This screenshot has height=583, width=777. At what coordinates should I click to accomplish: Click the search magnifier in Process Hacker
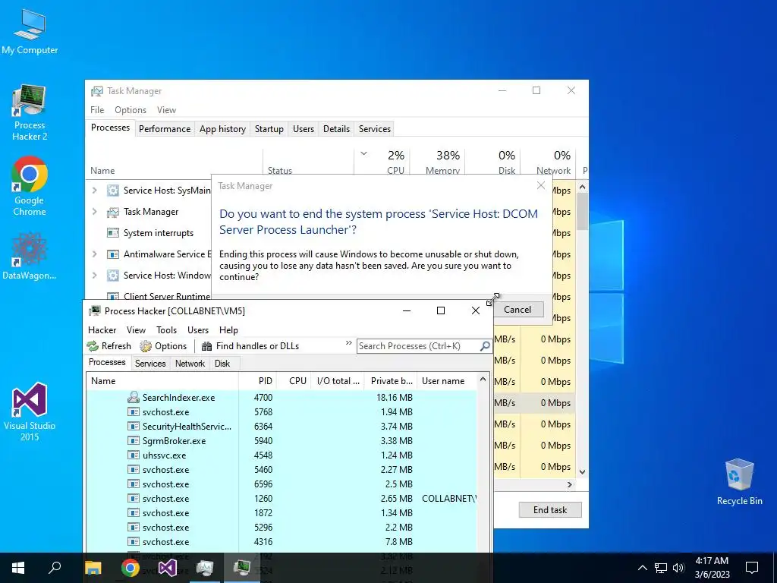pos(485,346)
